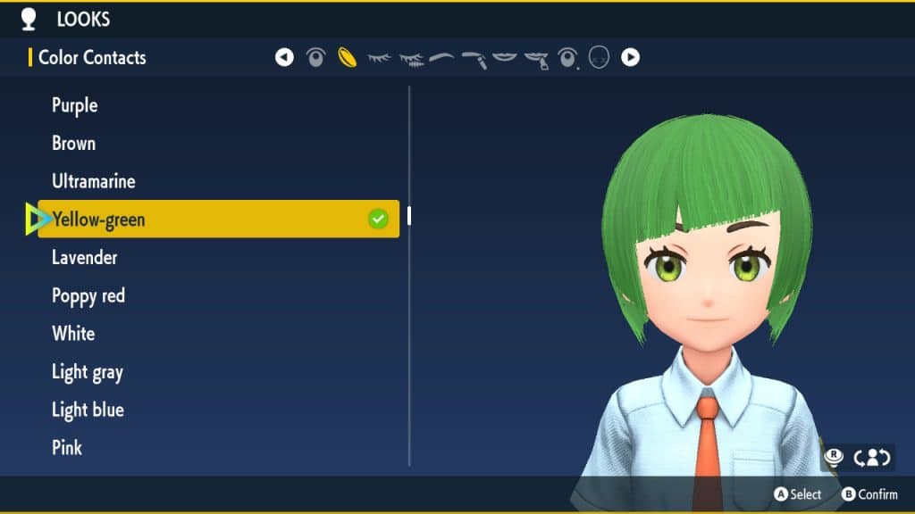
Task: Open the mouth shape lips icon
Action: tap(505, 57)
